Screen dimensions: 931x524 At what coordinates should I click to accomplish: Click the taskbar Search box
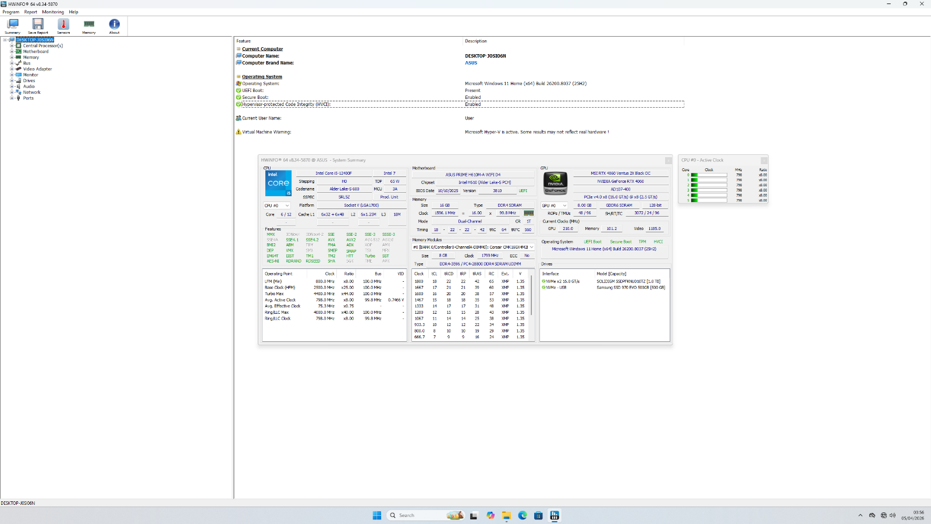(425, 515)
